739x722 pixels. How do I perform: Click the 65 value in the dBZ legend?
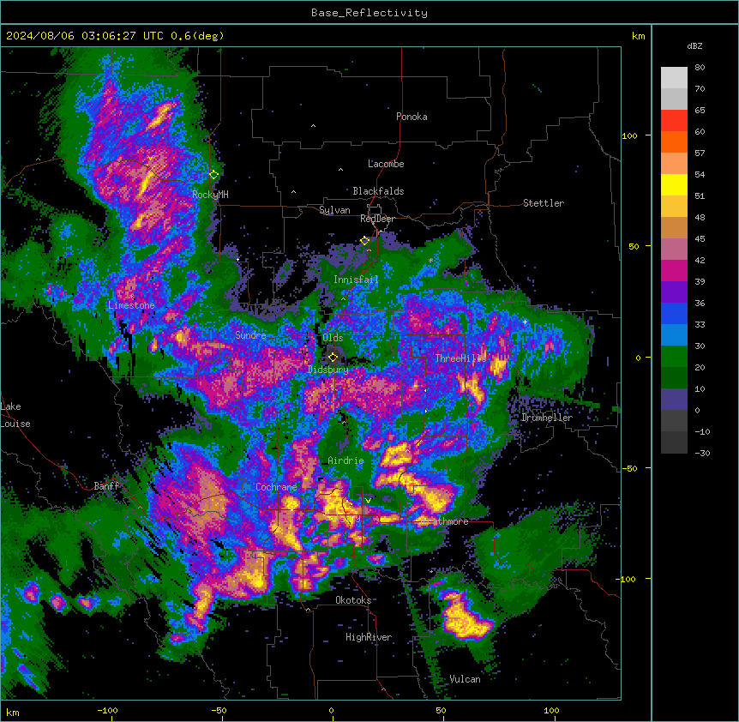pos(700,111)
